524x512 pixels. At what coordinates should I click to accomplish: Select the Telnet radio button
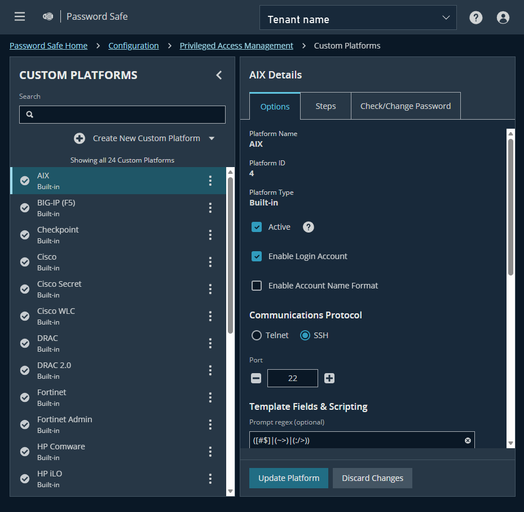click(257, 335)
